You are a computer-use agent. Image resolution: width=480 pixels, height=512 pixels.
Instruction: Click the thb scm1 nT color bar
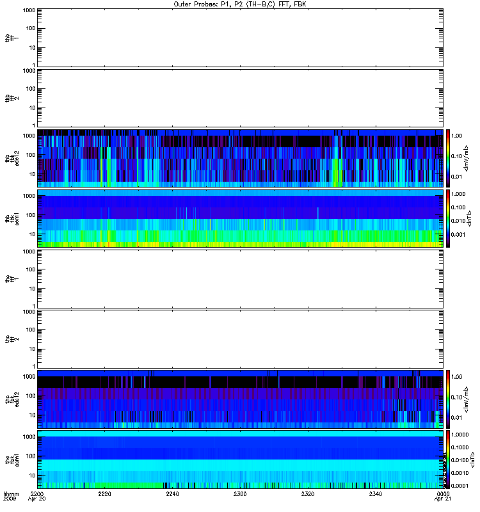click(x=448, y=218)
